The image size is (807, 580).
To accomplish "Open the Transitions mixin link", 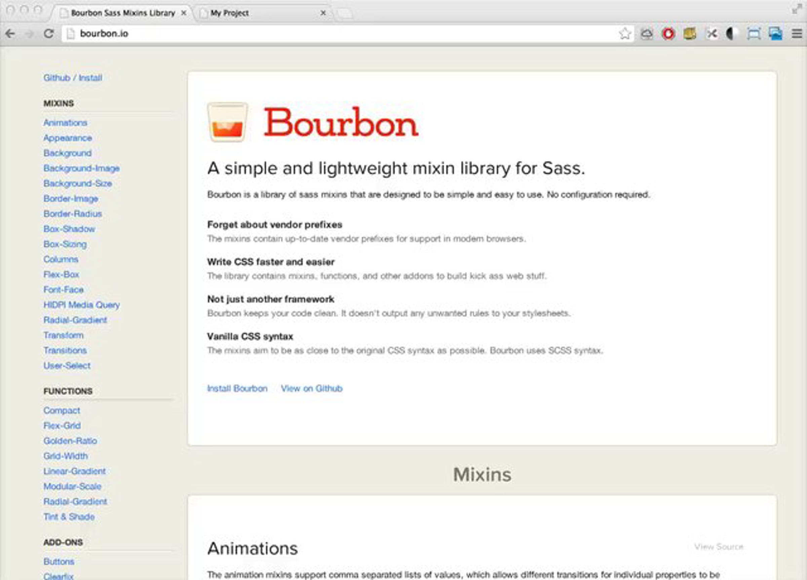I will [x=65, y=350].
